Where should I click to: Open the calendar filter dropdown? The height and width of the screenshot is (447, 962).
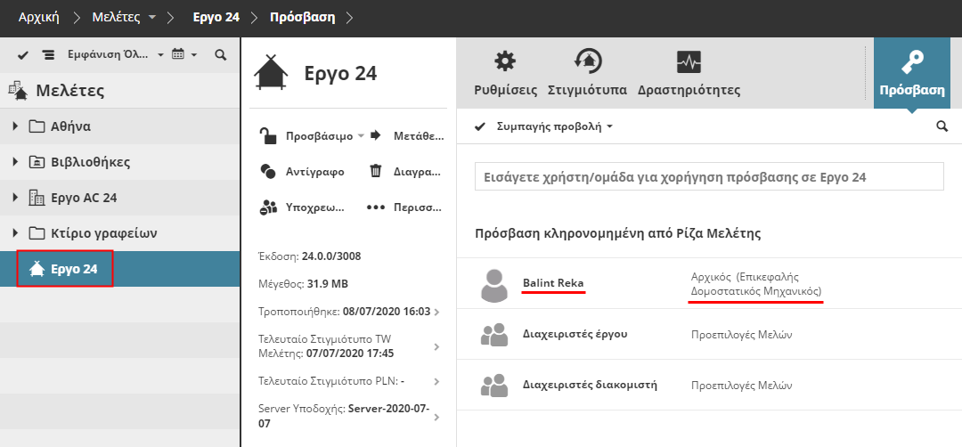coord(184,54)
